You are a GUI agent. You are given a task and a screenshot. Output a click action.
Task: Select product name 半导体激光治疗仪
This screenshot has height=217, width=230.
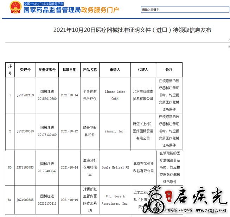(x=90, y=95)
